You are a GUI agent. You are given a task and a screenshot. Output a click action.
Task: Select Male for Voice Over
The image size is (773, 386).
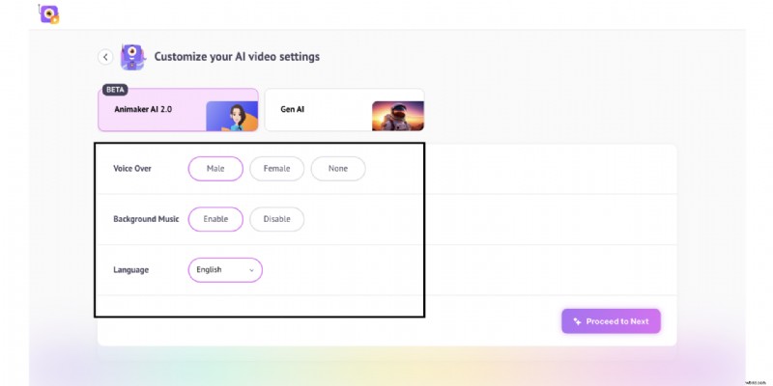215,169
